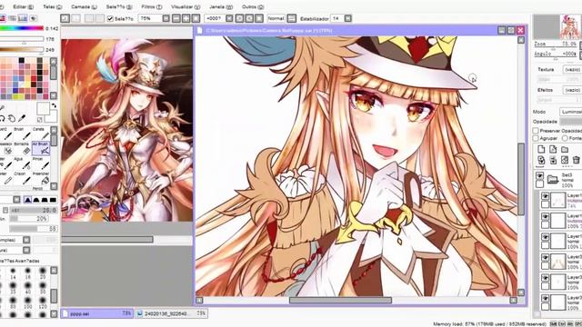This screenshot has width=582, height=327.
Task: Click the Normal view button
Action: click(x=276, y=18)
